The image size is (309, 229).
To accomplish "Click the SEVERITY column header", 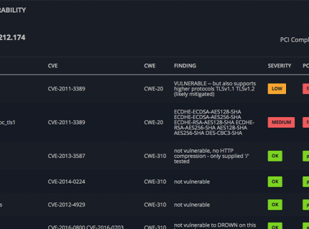I will [x=279, y=66].
